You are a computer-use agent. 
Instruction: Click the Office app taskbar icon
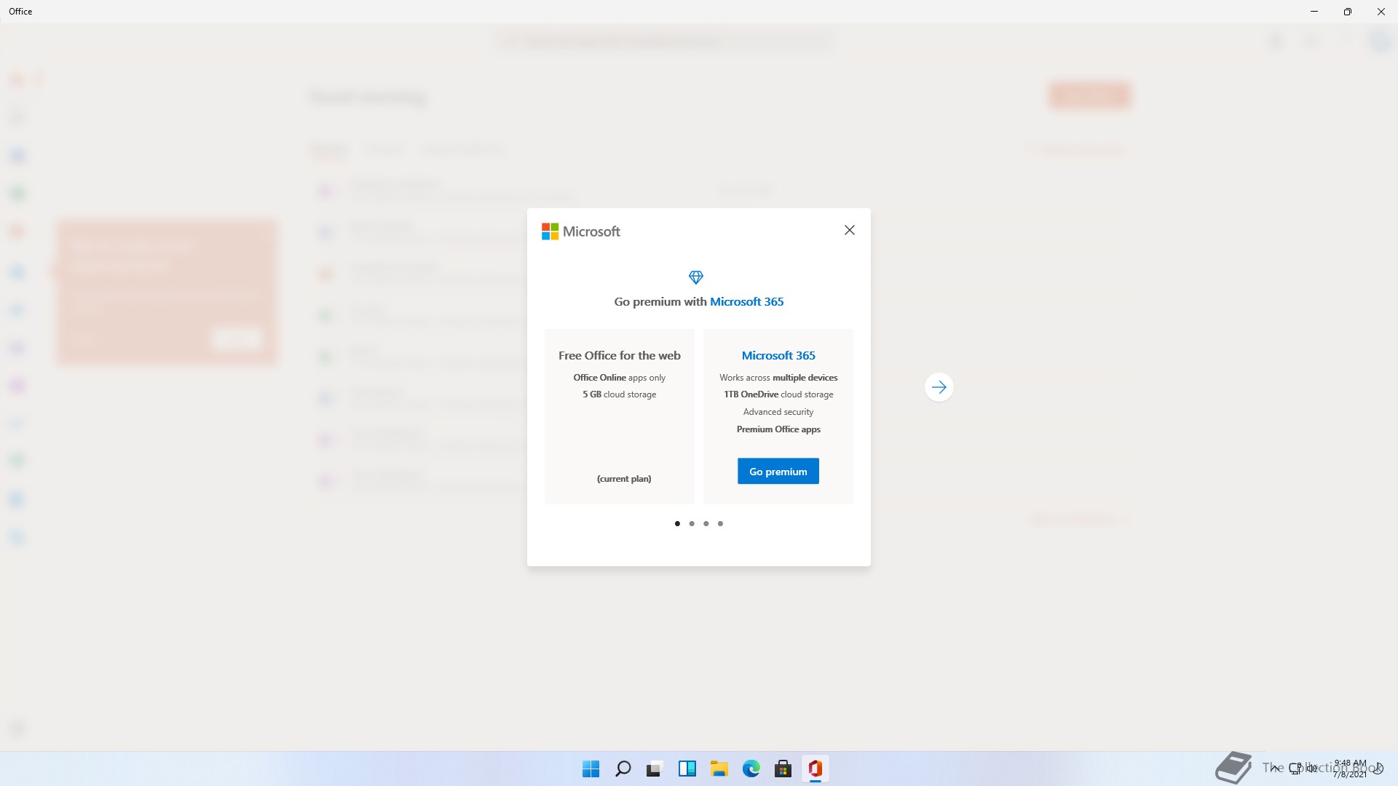click(815, 769)
